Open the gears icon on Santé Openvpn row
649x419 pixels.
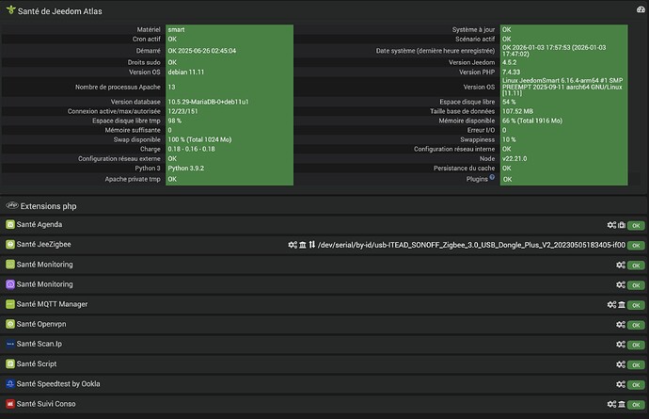coord(620,324)
